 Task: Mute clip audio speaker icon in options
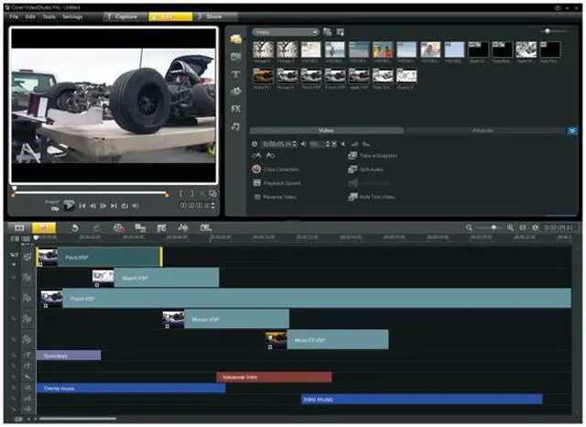303,144
